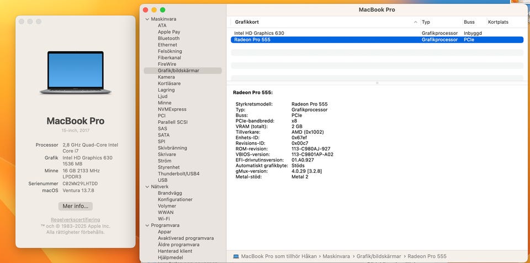
Task: Click the path bar computer icon
Action: tap(236, 256)
